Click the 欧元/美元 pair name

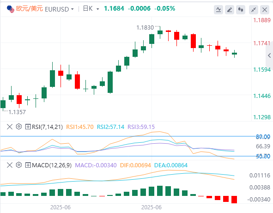[30, 8]
